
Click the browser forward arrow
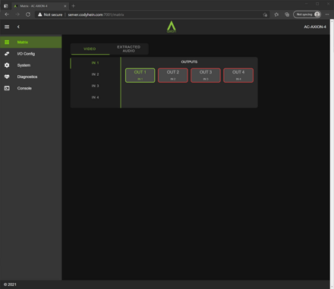17,14
